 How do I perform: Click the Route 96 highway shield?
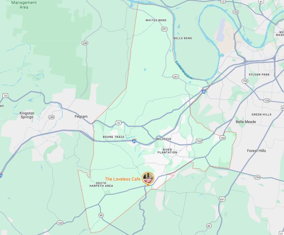[101, 215]
